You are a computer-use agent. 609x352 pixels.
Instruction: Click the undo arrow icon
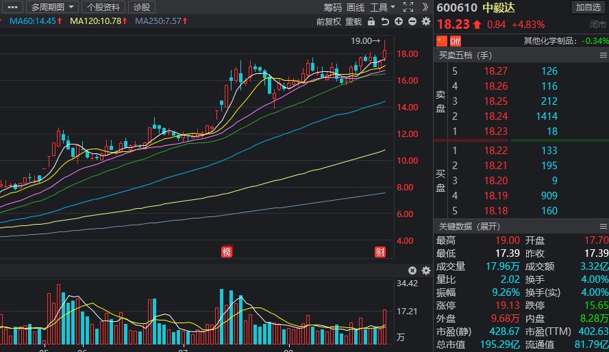click(385, 21)
